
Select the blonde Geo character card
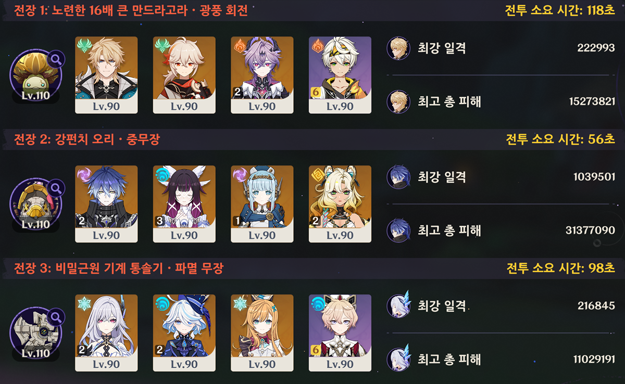point(340,204)
